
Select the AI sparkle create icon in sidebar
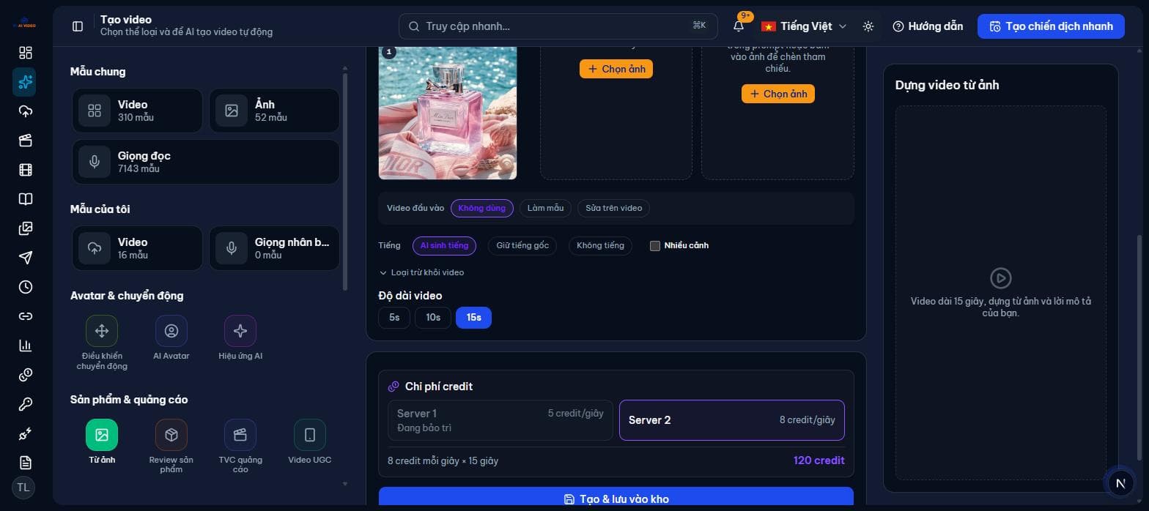click(x=24, y=82)
